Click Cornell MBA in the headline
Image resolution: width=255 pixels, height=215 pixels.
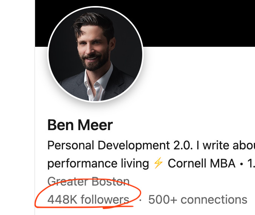(x=201, y=163)
